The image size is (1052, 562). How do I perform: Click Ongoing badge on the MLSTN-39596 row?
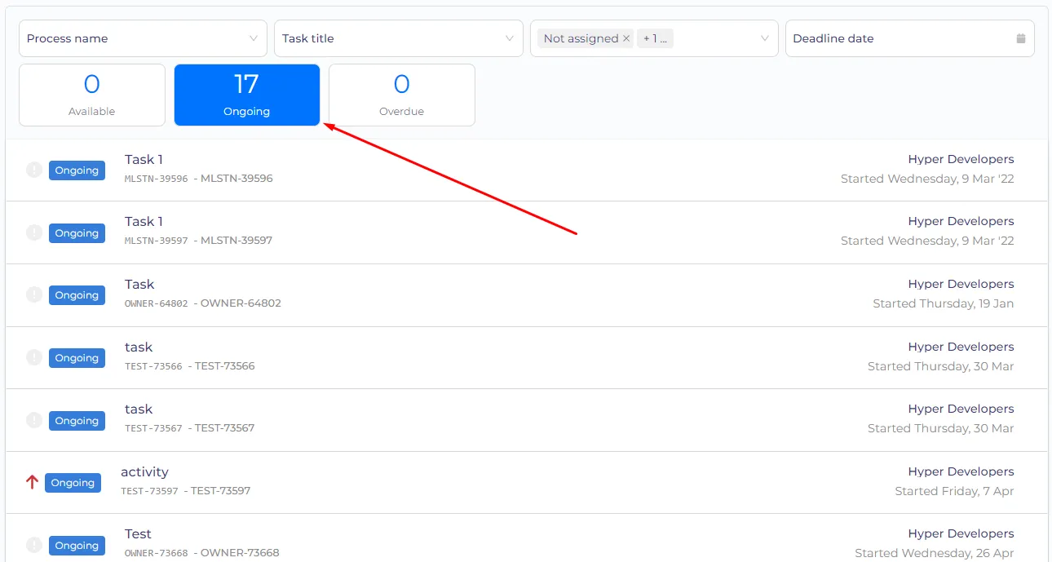pyautogui.click(x=77, y=170)
